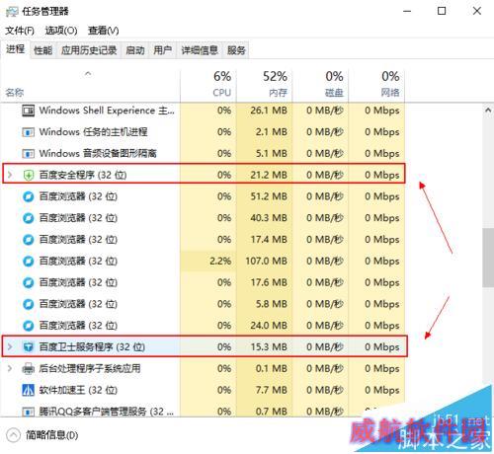Open the 选项(O) menu

(x=61, y=31)
